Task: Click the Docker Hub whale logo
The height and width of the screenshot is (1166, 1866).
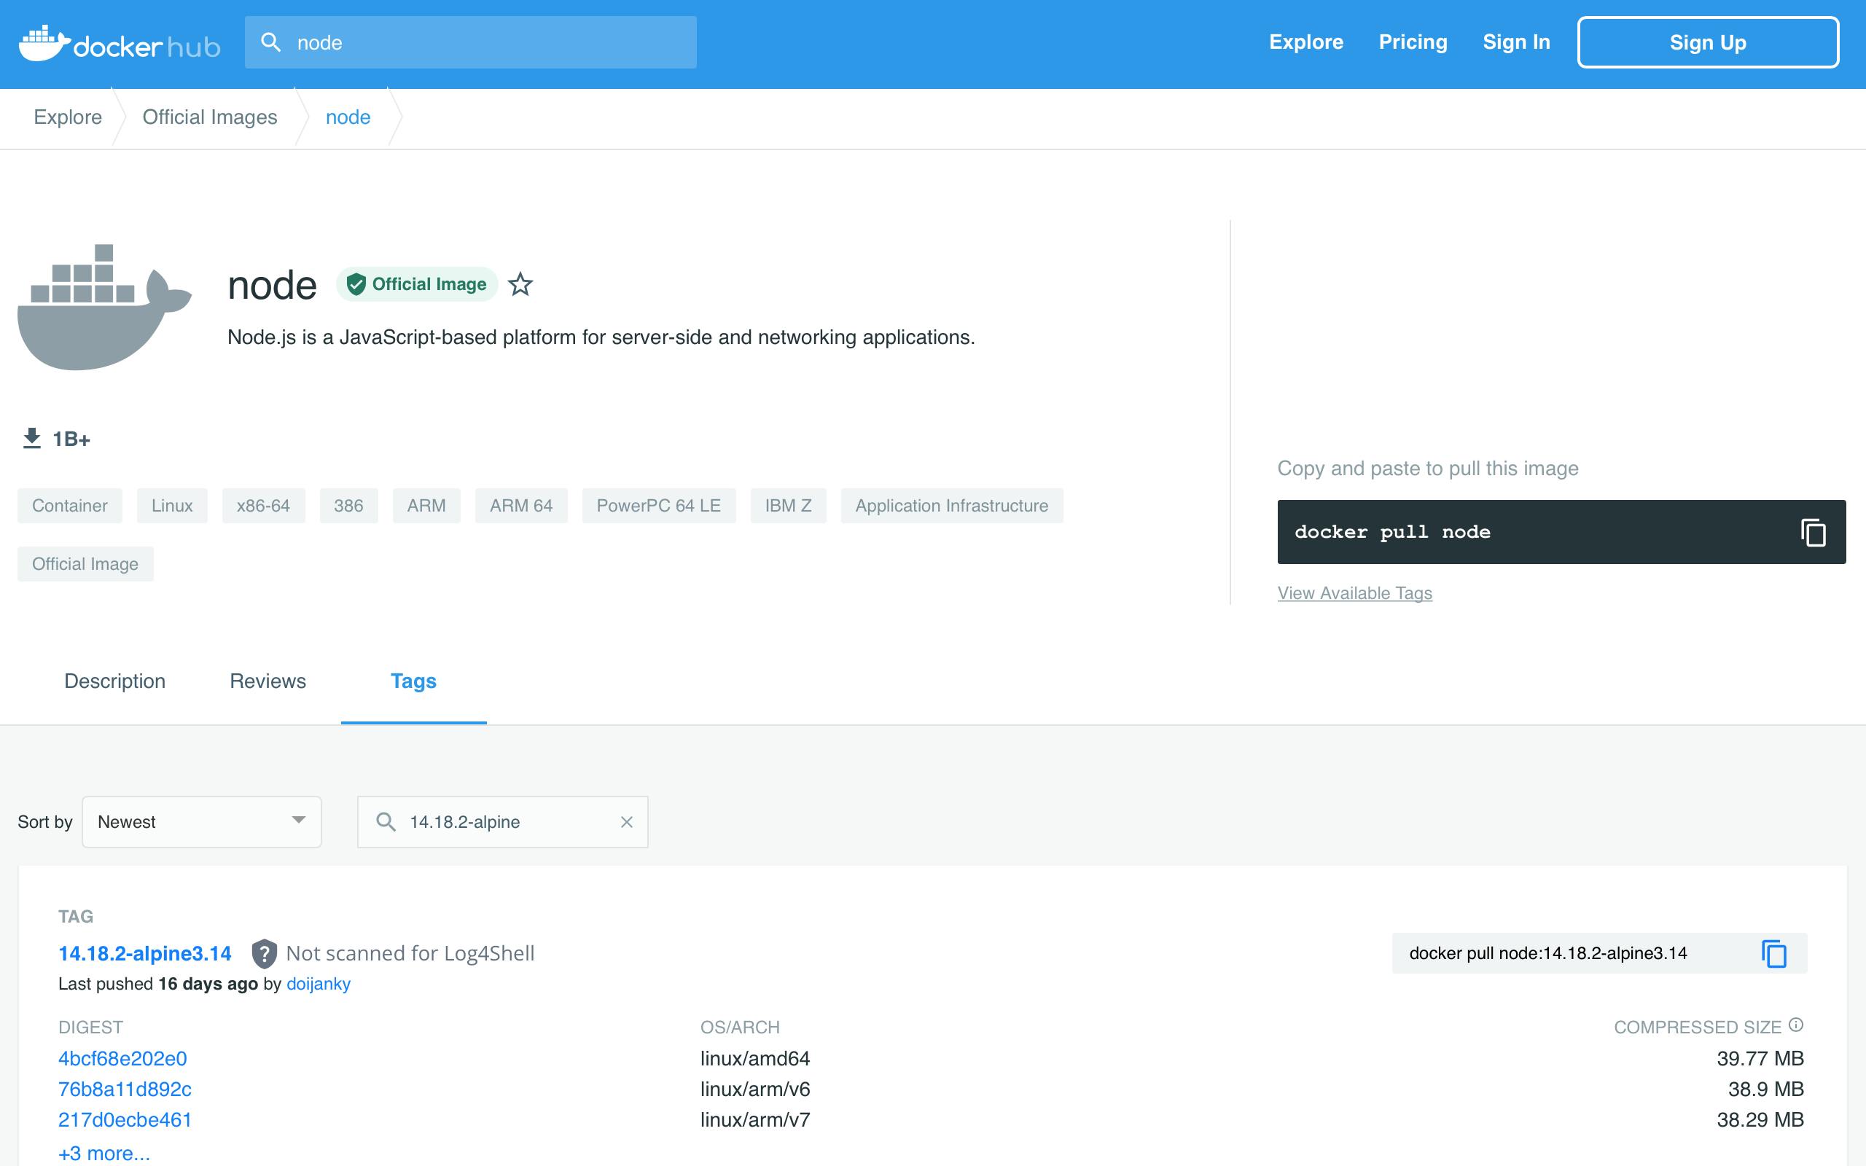Action: pyautogui.click(x=120, y=43)
